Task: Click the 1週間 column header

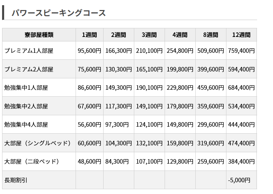Action: coord(89,35)
